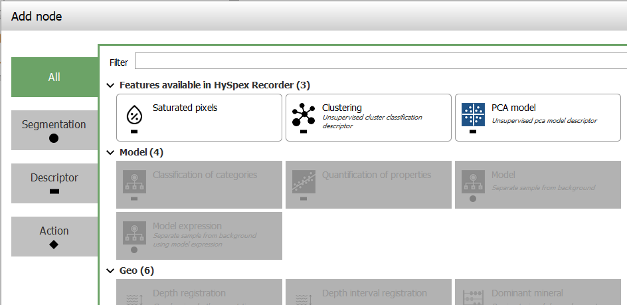Click the Dominant mineral icon

[473, 296]
